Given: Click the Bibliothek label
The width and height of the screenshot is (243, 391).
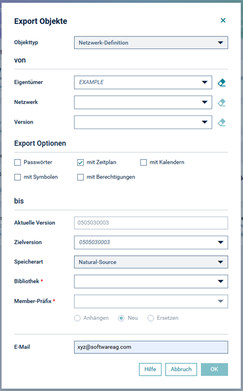Looking at the screenshot, I should (27, 281).
